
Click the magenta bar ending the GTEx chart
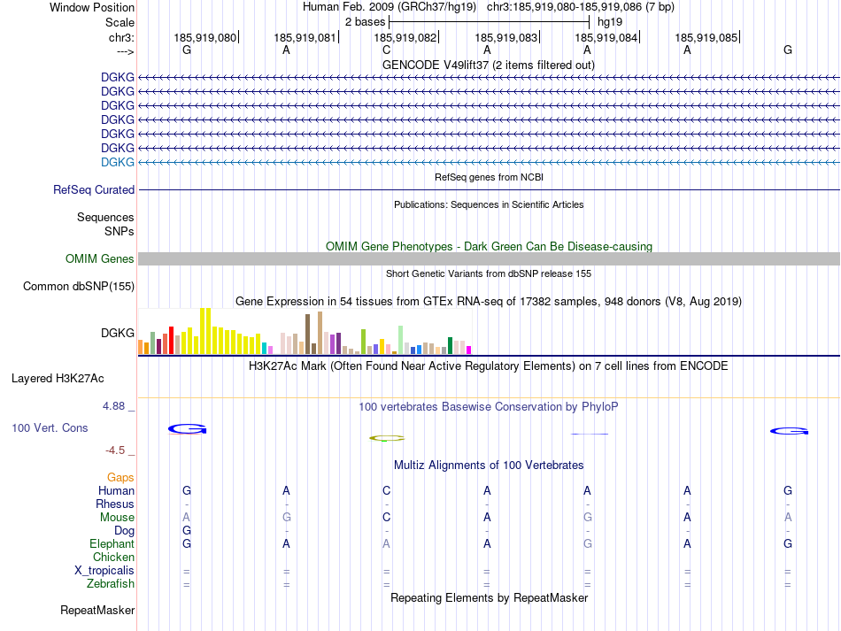pyautogui.click(x=469, y=350)
